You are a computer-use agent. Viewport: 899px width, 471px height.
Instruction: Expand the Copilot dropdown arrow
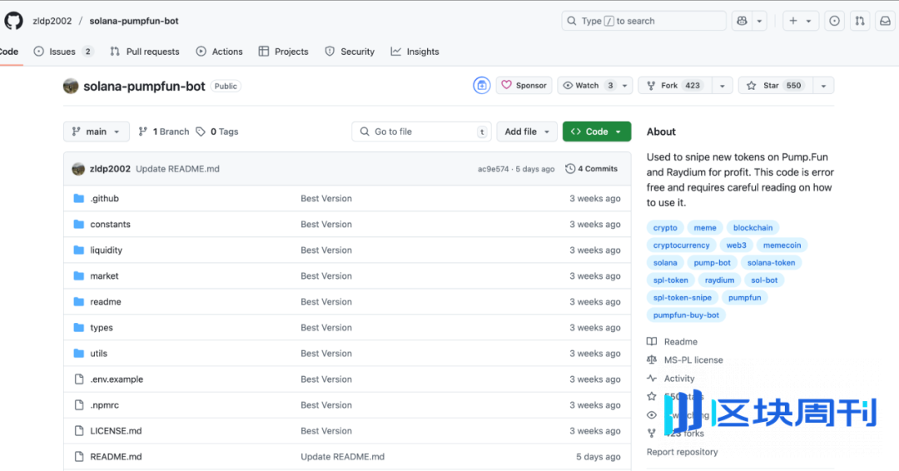759,21
